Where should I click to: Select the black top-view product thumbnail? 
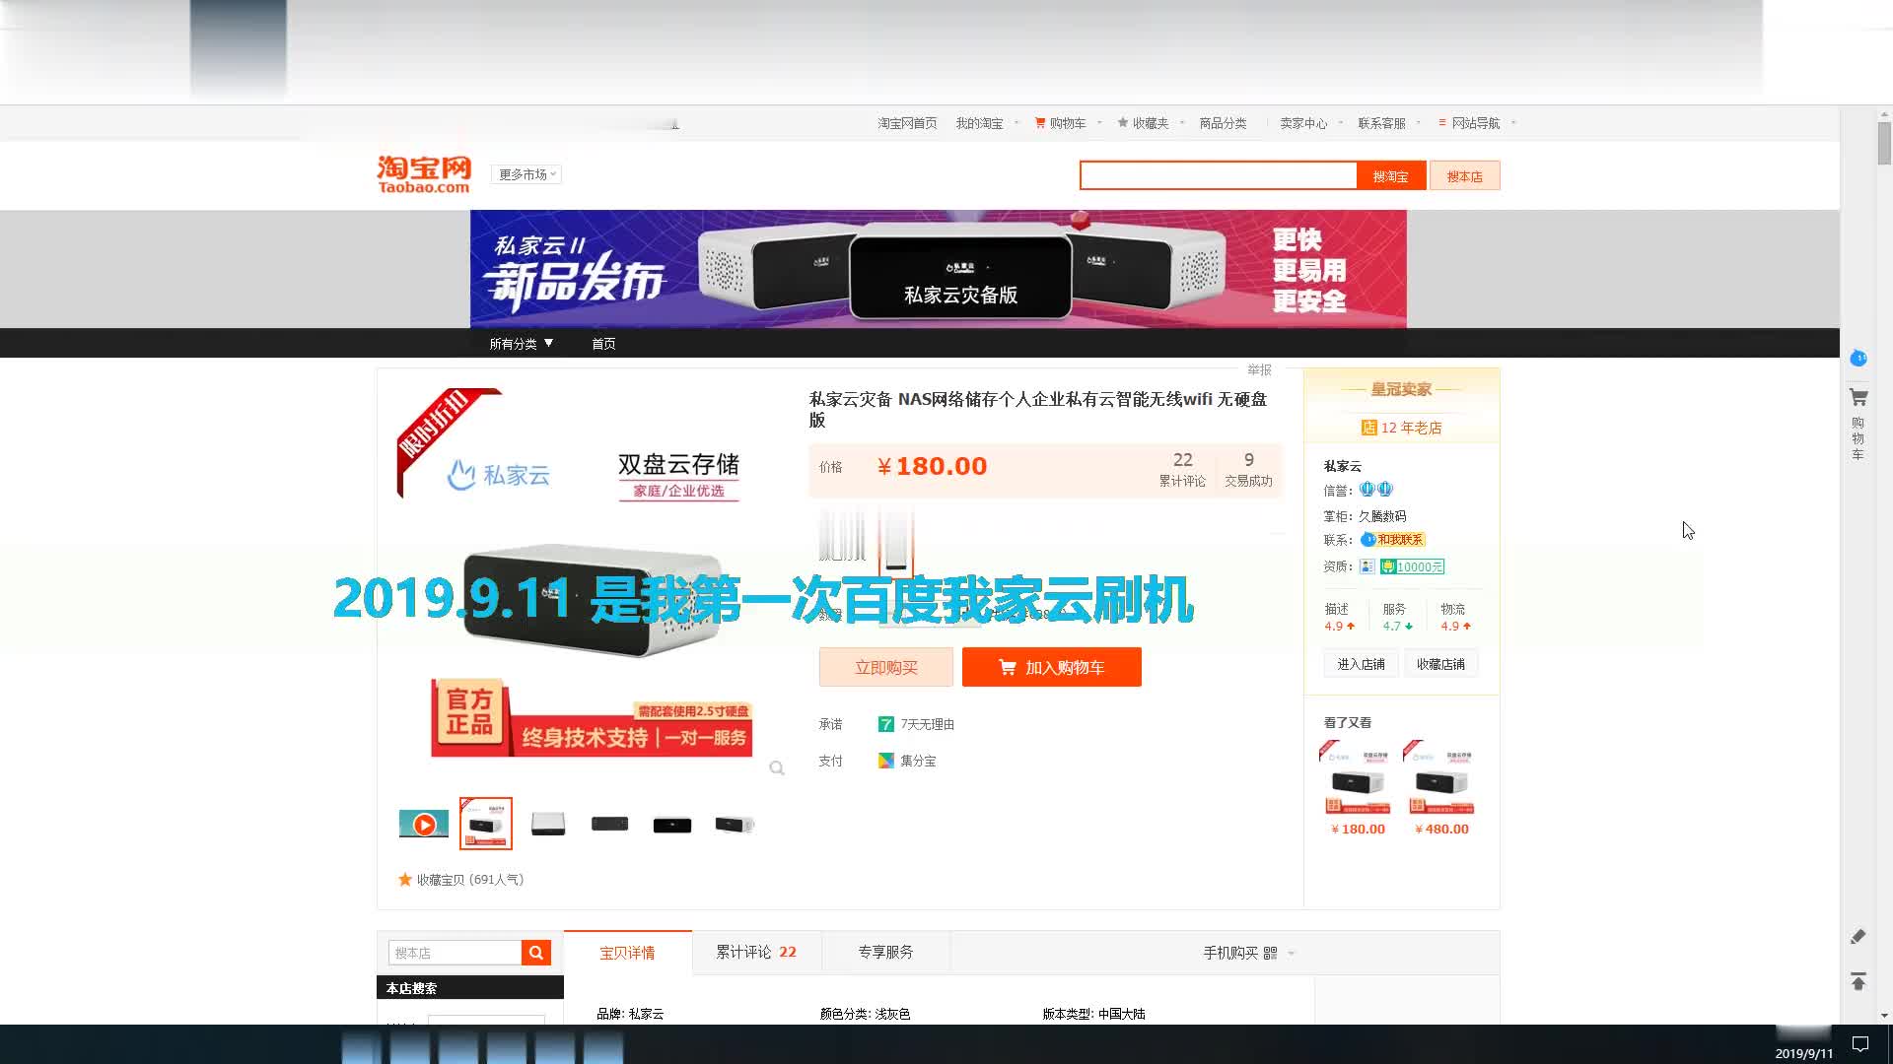point(672,826)
